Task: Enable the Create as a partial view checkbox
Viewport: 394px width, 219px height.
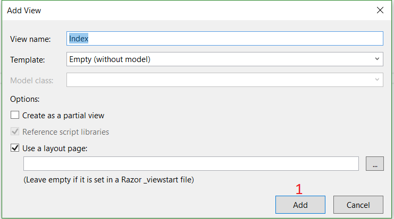Action: [15, 115]
